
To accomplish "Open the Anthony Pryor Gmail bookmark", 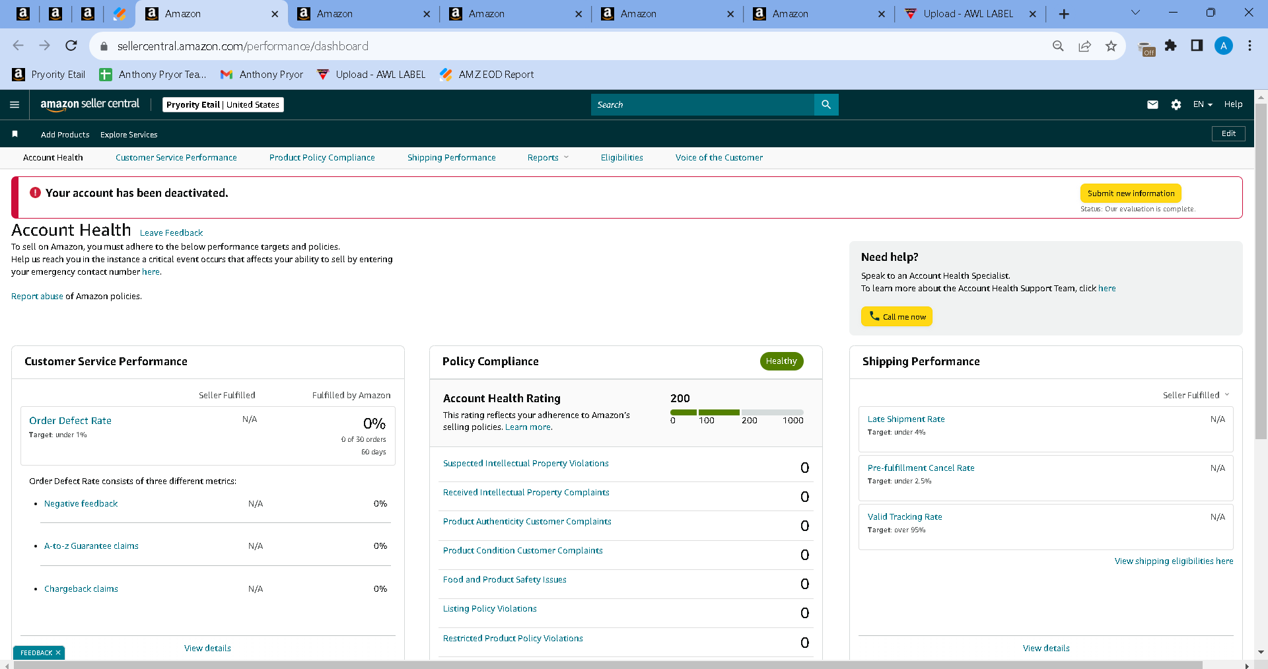I will pos(262,75).
